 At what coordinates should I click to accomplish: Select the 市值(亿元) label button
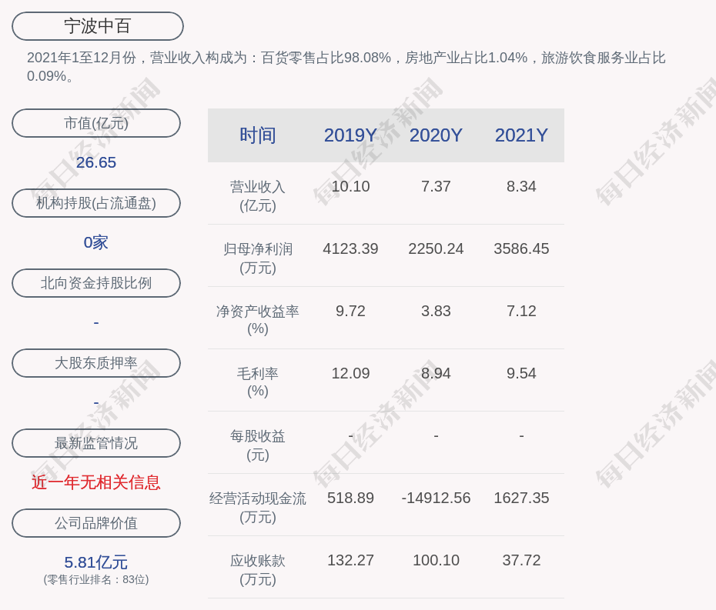coord(96,123)
